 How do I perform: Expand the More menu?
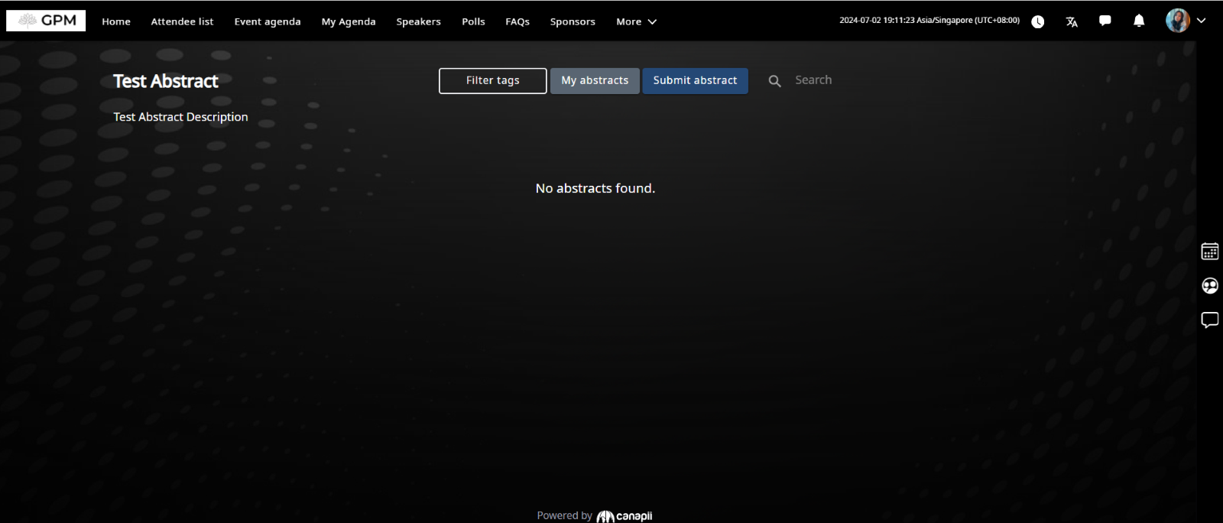pyautogui.click(x=636, y=21)
